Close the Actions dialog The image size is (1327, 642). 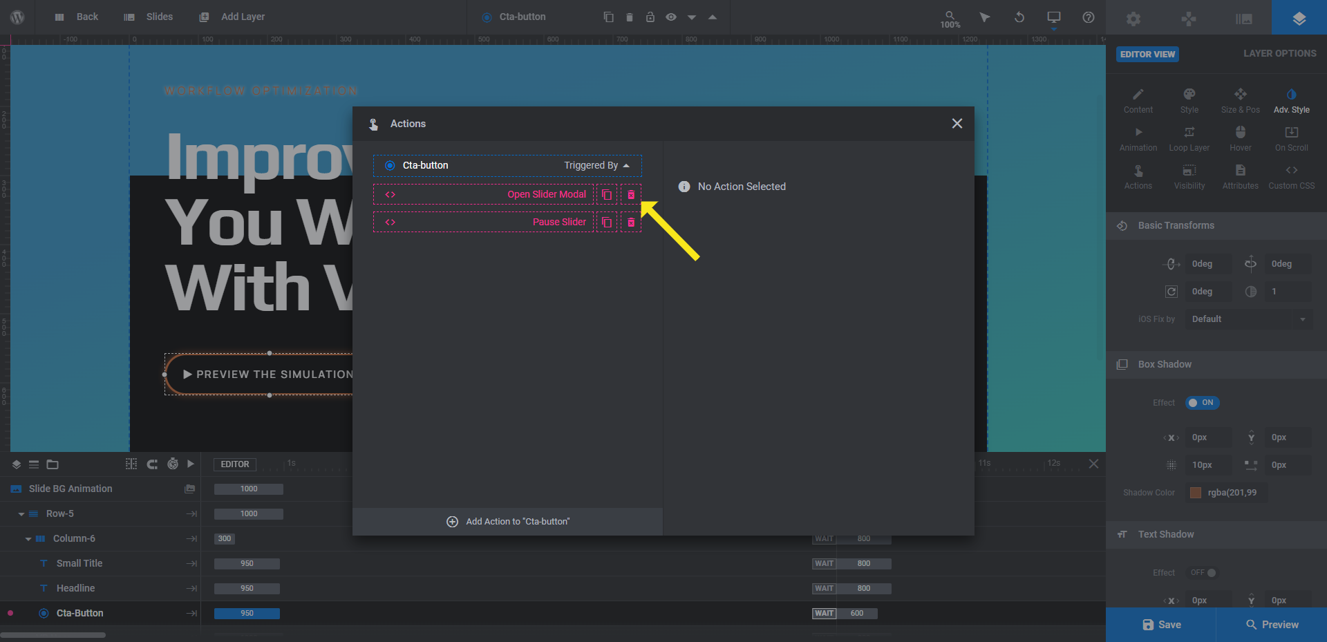coord(957,124)
